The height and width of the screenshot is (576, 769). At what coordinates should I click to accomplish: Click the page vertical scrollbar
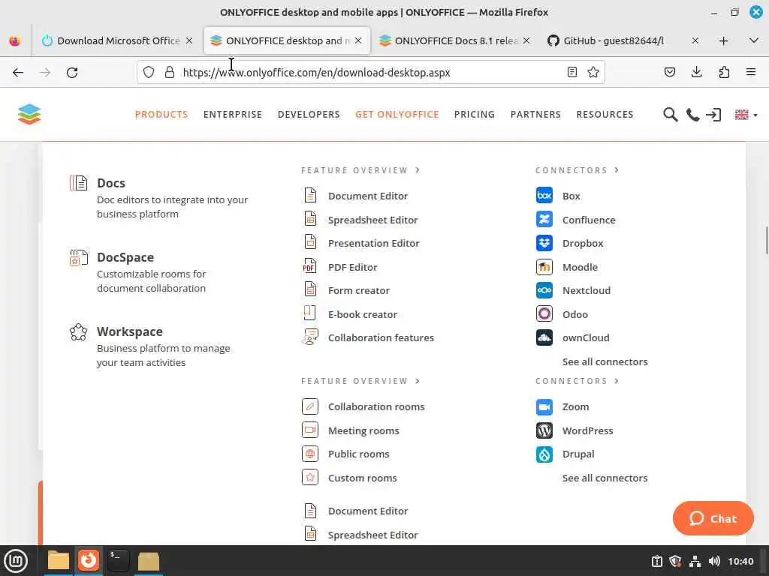pyautogui.click(x=766, y=240)
